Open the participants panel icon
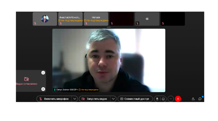This screenshot has width=218, height=121. (x=193, y=99)
